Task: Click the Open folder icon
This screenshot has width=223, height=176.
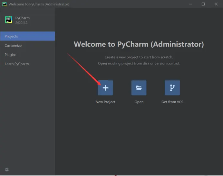Action: point(139,87)
